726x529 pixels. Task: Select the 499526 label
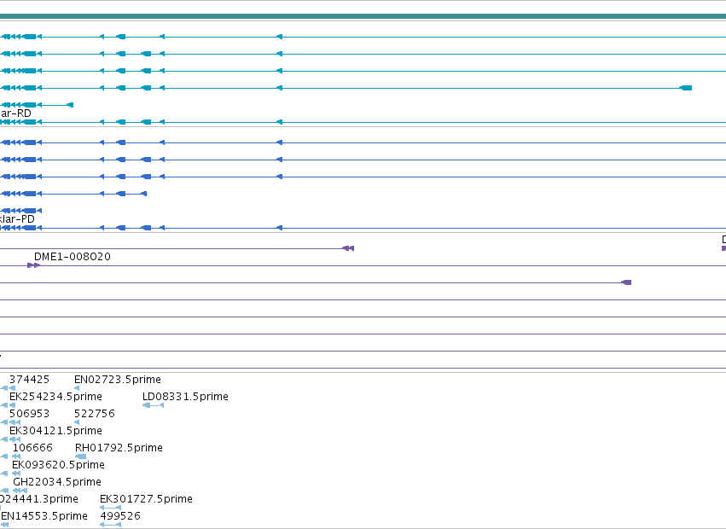pos(120,516)
